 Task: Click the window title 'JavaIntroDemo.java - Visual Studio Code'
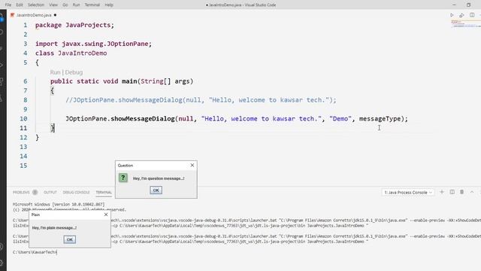[240, 5]
